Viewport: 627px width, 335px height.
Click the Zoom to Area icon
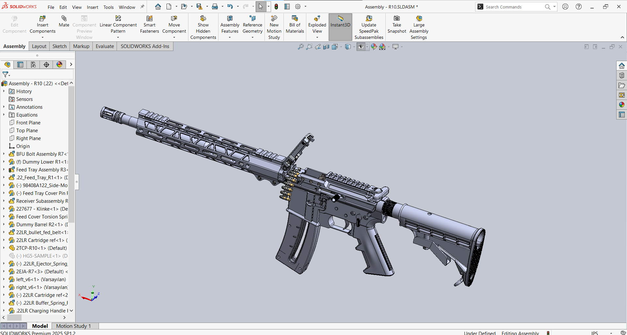pyautogui.click(x=309, y=47)
